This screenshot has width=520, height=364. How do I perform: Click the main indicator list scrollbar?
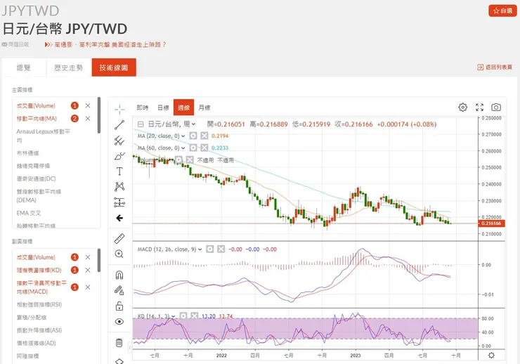point(99,115)
